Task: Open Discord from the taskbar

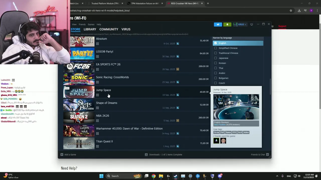Action: [x=220, y=176]
